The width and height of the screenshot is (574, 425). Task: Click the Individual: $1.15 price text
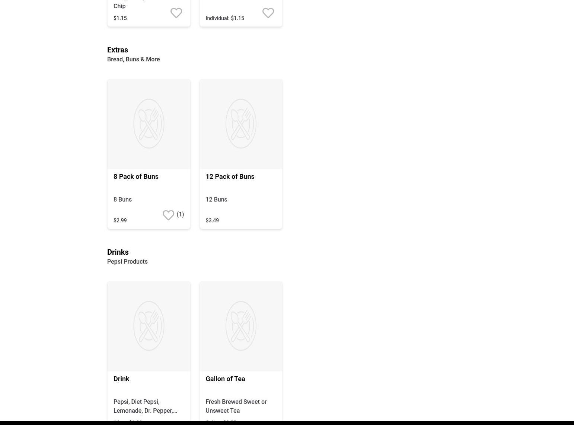pos(225,18)
